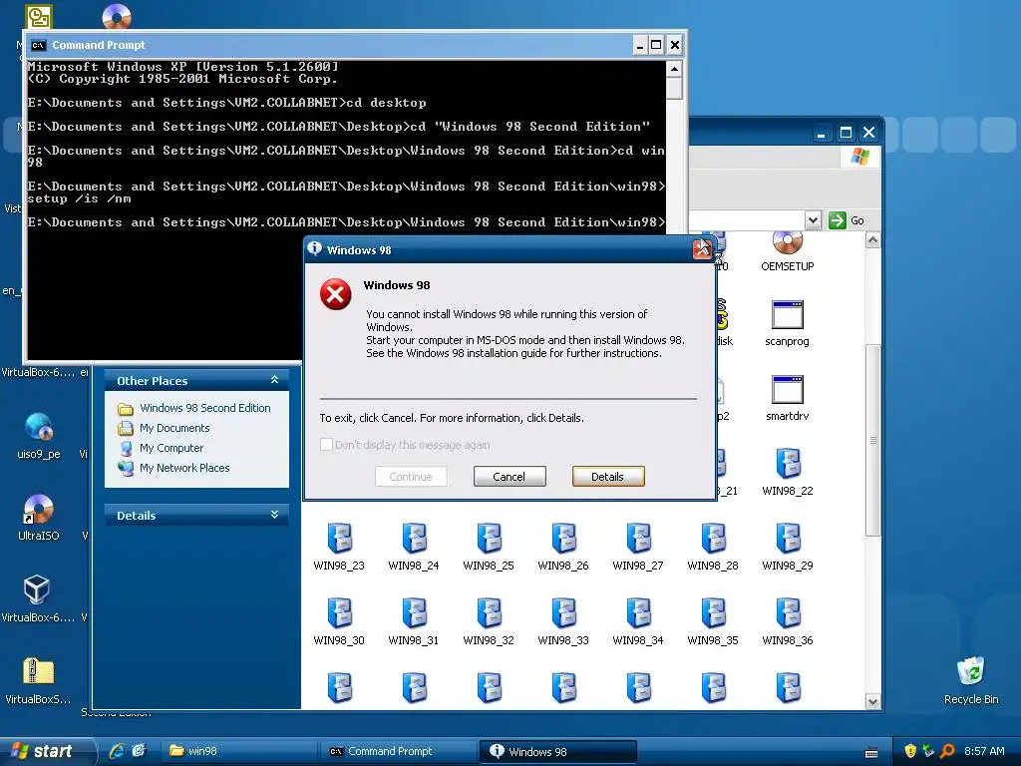Switch to Windows 98 taskbar button

click(558, 751)
